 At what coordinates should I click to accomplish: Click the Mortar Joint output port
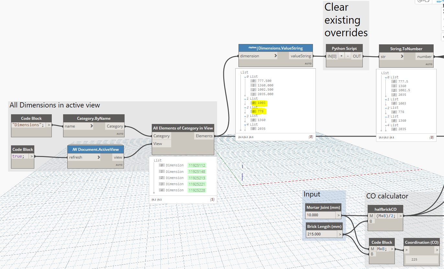[339, 215]
